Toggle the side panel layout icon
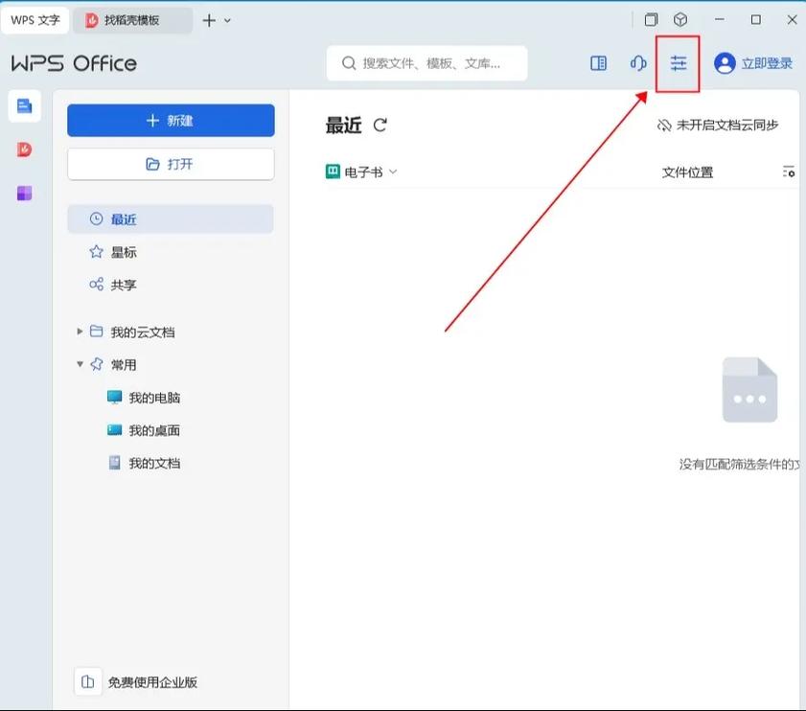Image resolution: width=806 pixels, height=711 pixels. (x=598, y=63)
